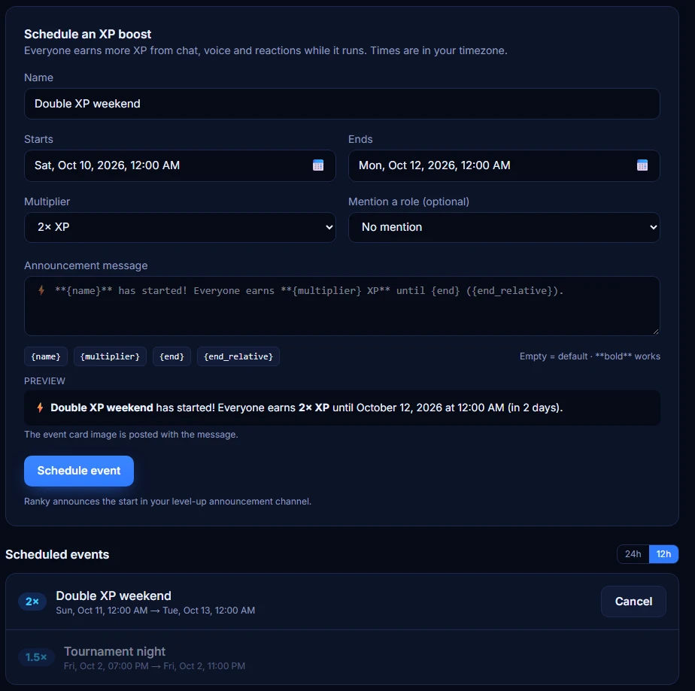
Task: Click 'The event card image is posted' note
Action: pyautogui.click(x=131, y=435)
